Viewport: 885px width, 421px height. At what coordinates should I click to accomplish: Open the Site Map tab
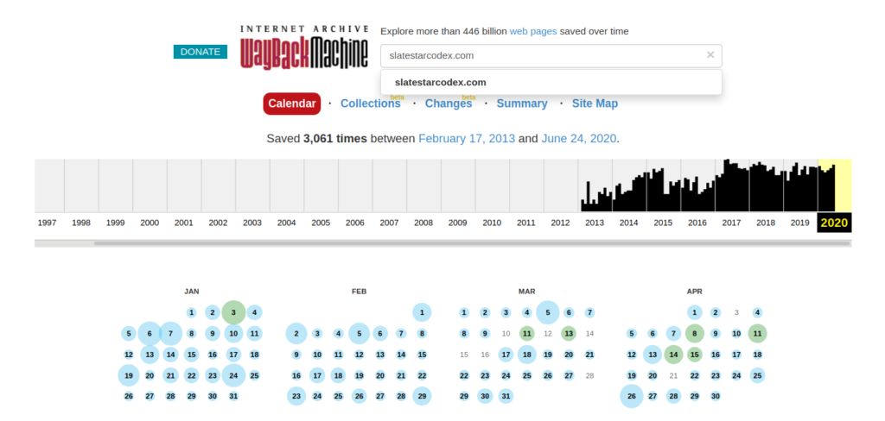pos(595,104)
